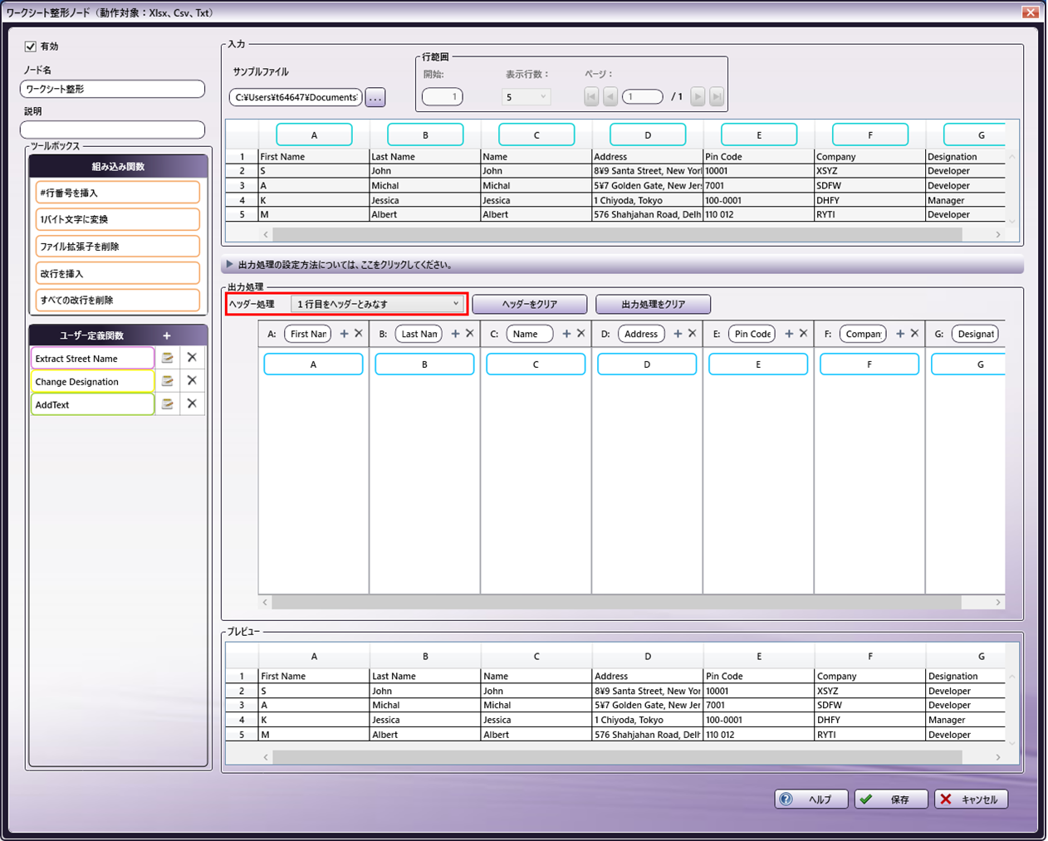This screenshot has height=841, width=1048.
Task: Open the 表示行数 dropdown
Action: click(x=526, y=97)
